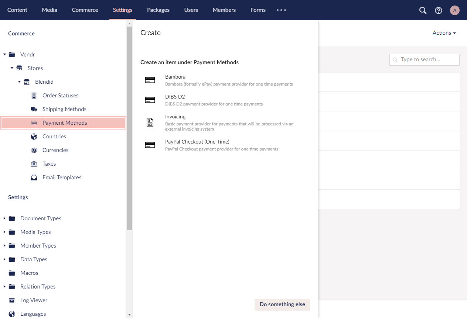Image resolution: width=467 pixels, height=318 pixels.
Task: Click the Blendid store icon
Action: [x=27, y=82]
